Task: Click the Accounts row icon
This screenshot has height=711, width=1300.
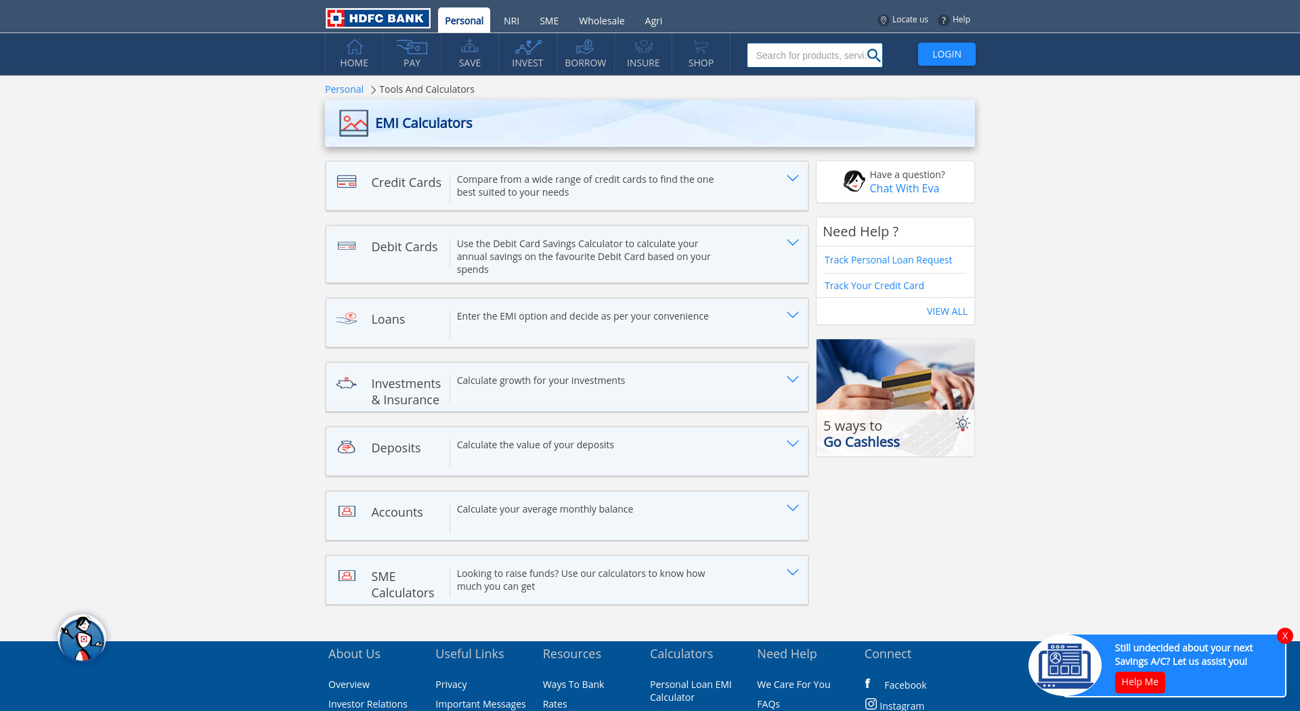Action: [x=347, y=511]
